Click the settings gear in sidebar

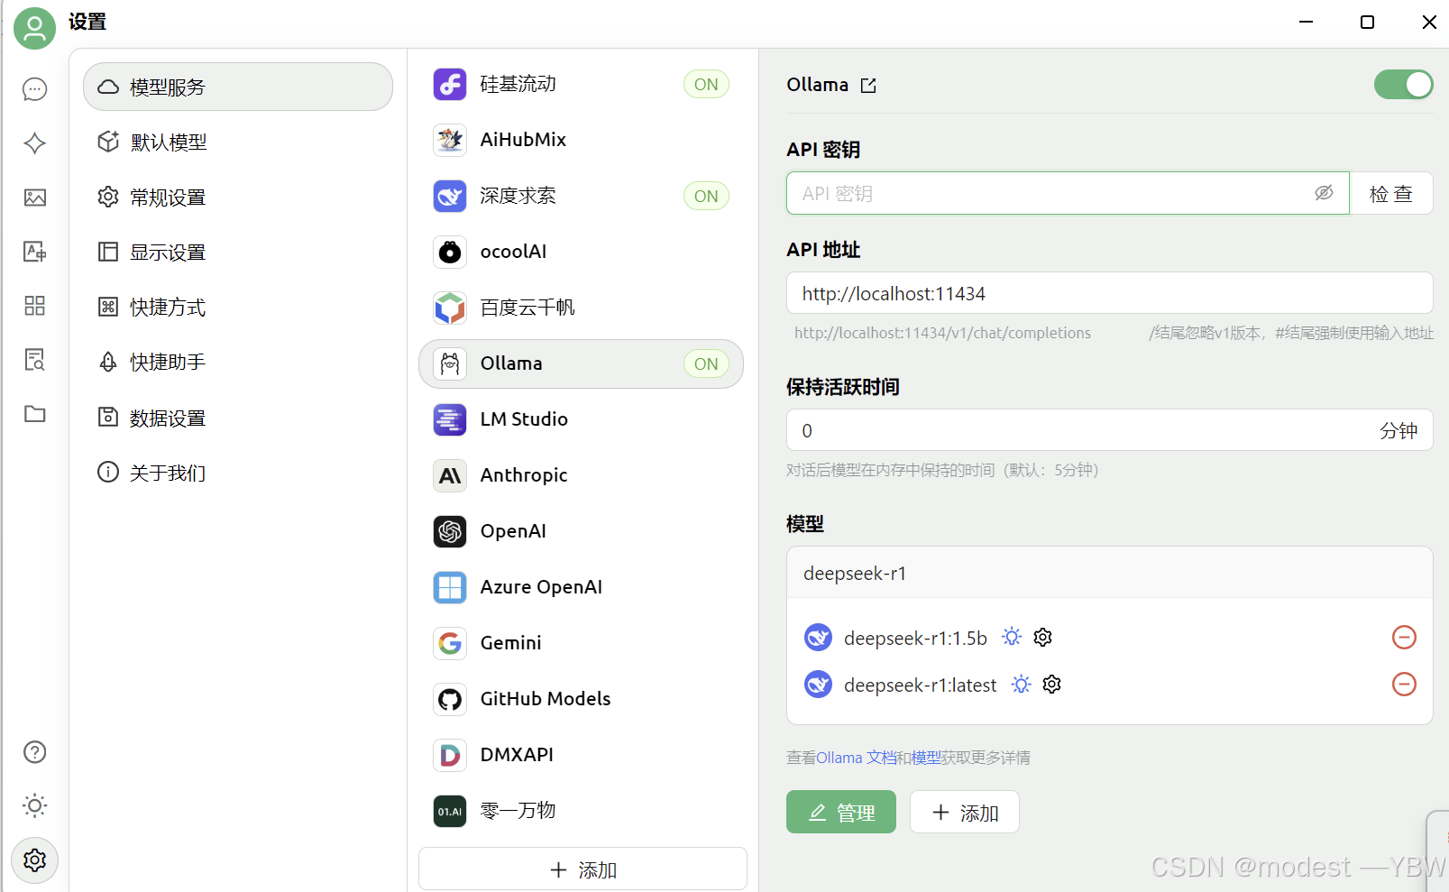click(34, 860)
